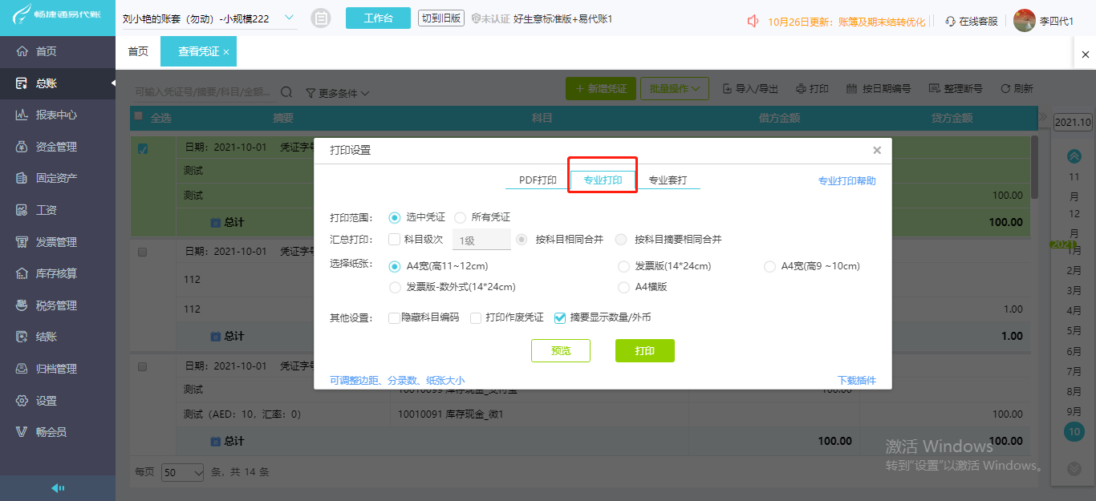Click the calendar icon beside account name
The image size is (1096, 501).
320,18
